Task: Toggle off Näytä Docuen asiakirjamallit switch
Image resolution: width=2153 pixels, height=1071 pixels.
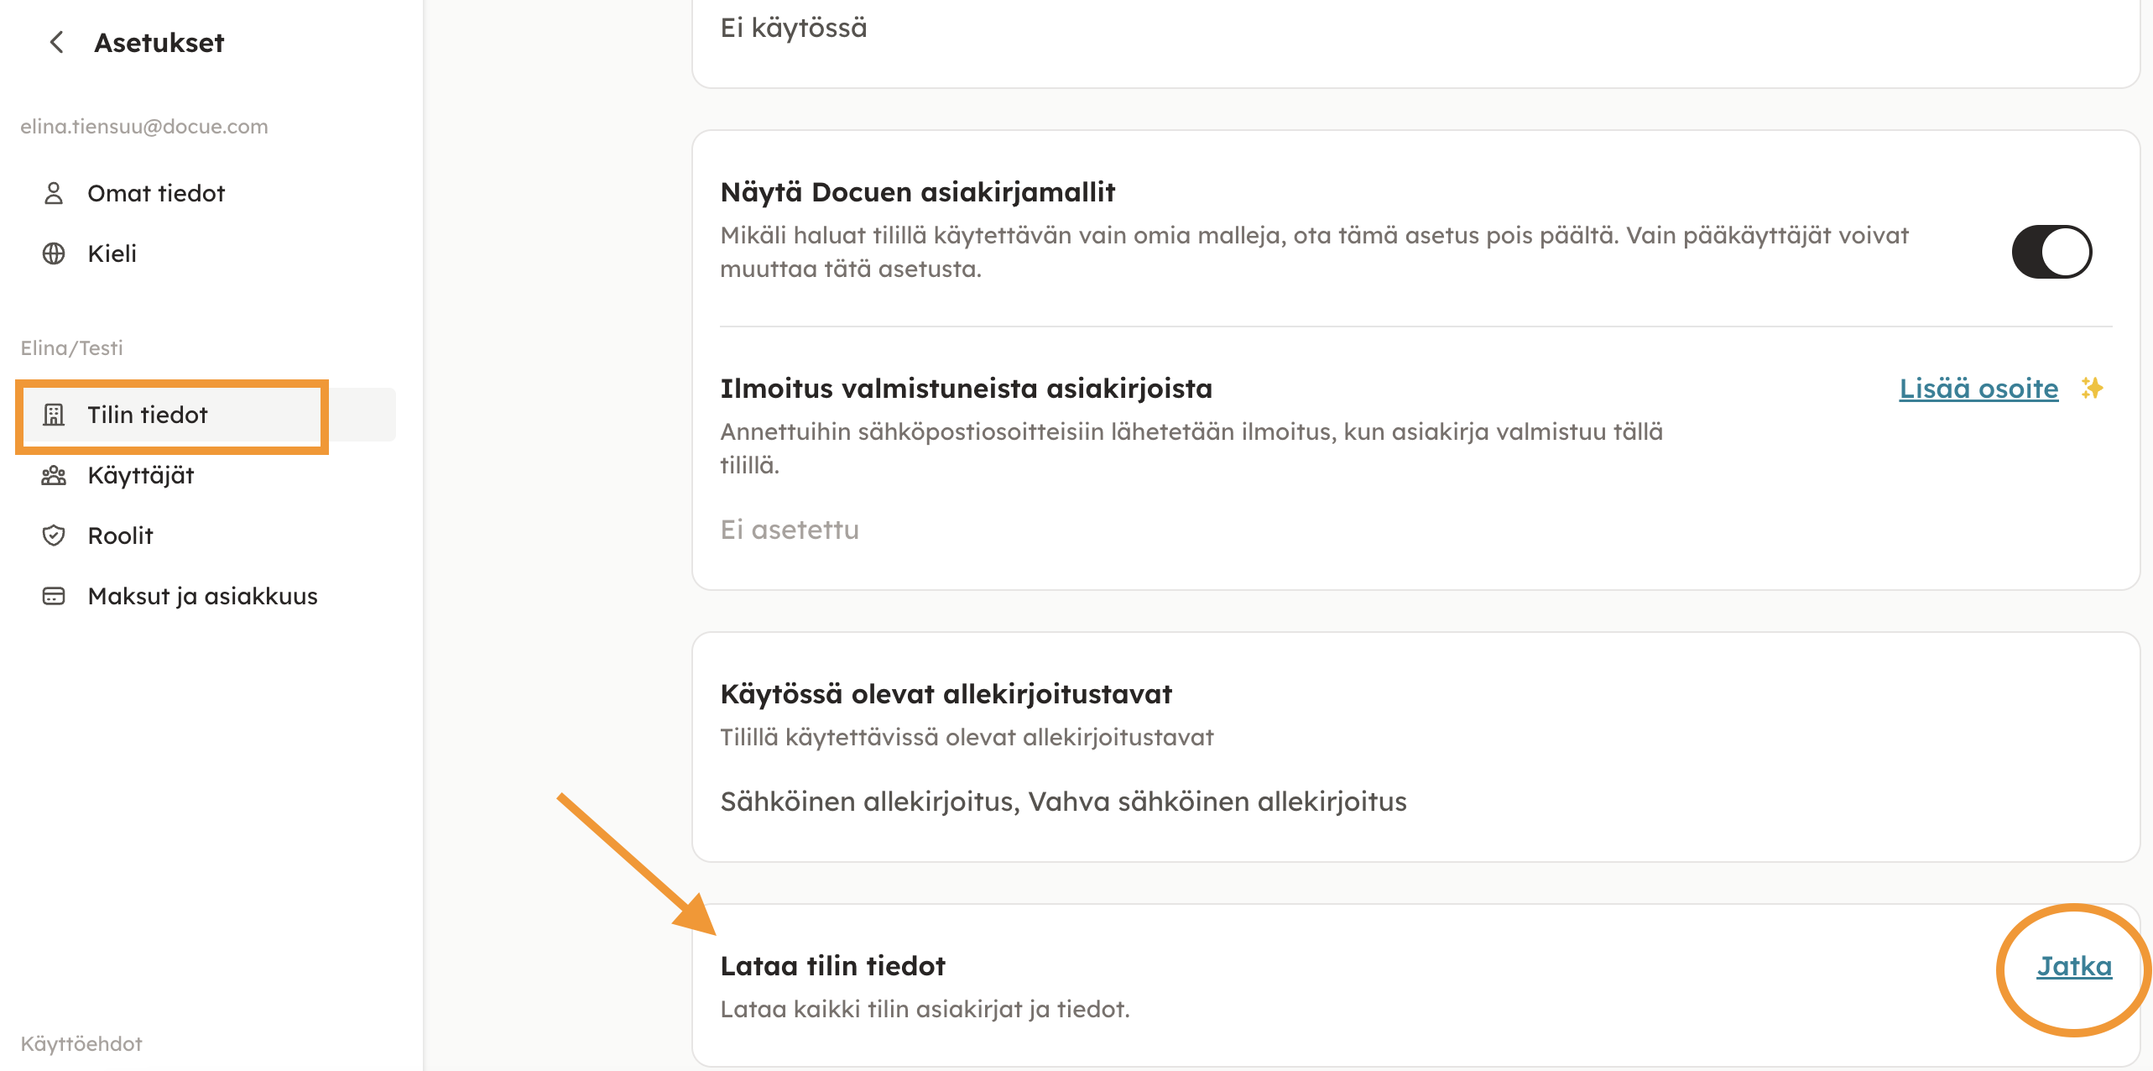Action: coord(2051,252)
